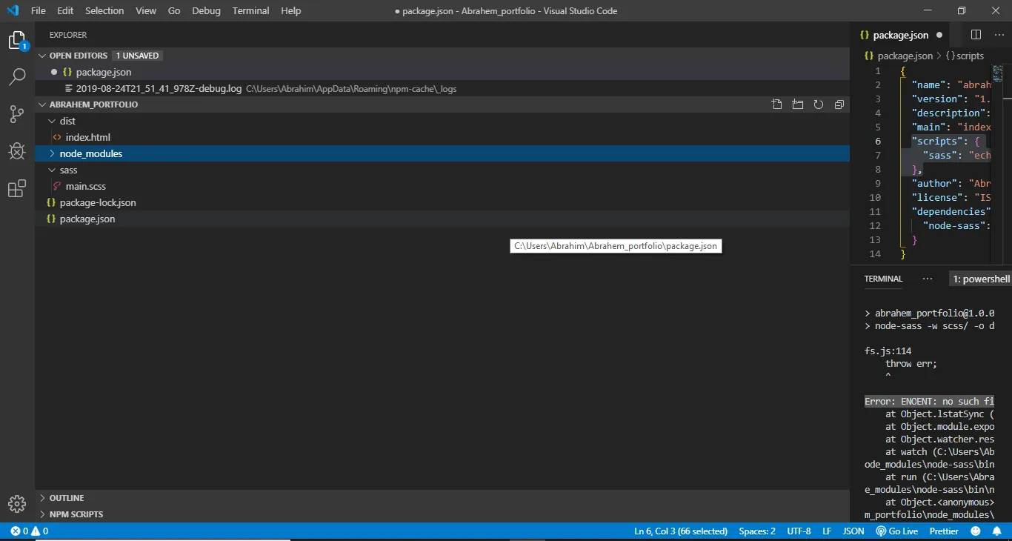The width and height of the screenshot is (1012, 541).
Task: Open notifications bell in status bar
Action: [x=997, y=531]
